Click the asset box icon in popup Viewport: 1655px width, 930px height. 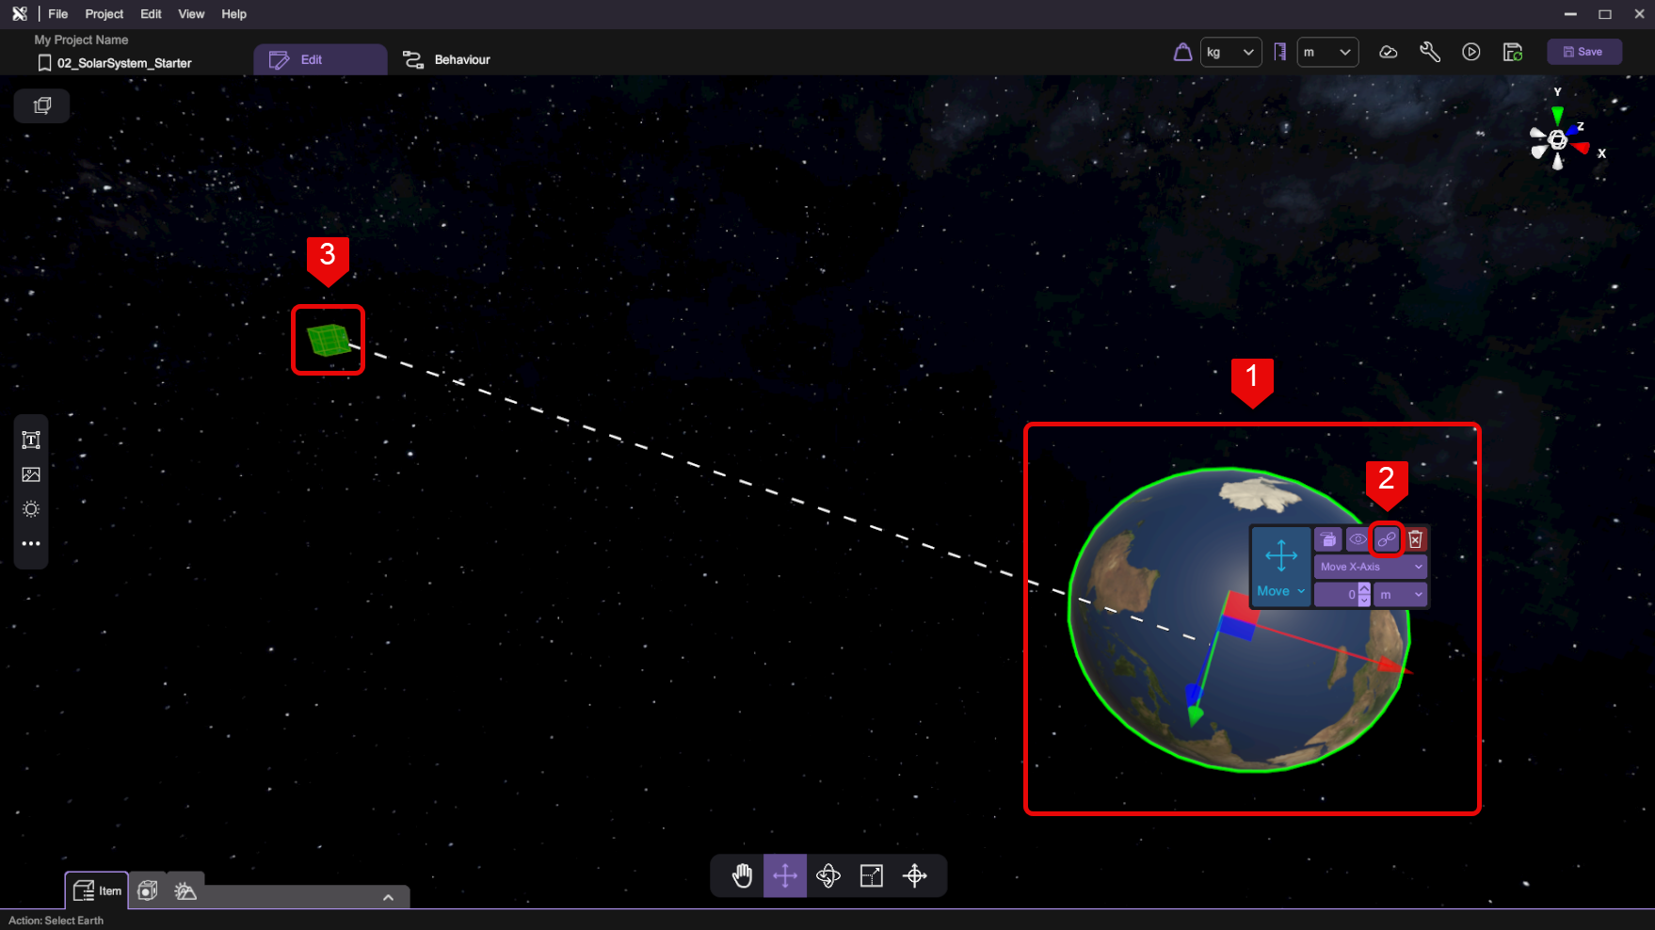(1327, 539)
